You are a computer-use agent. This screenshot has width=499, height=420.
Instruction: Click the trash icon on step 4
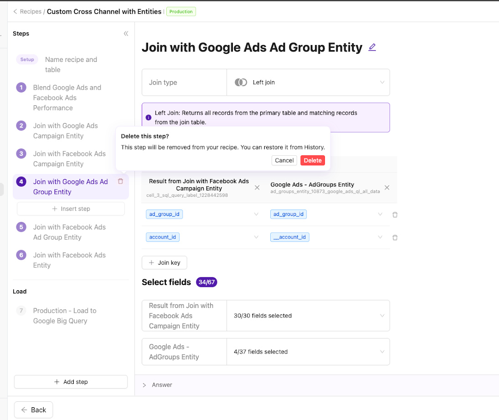point(120,181)
